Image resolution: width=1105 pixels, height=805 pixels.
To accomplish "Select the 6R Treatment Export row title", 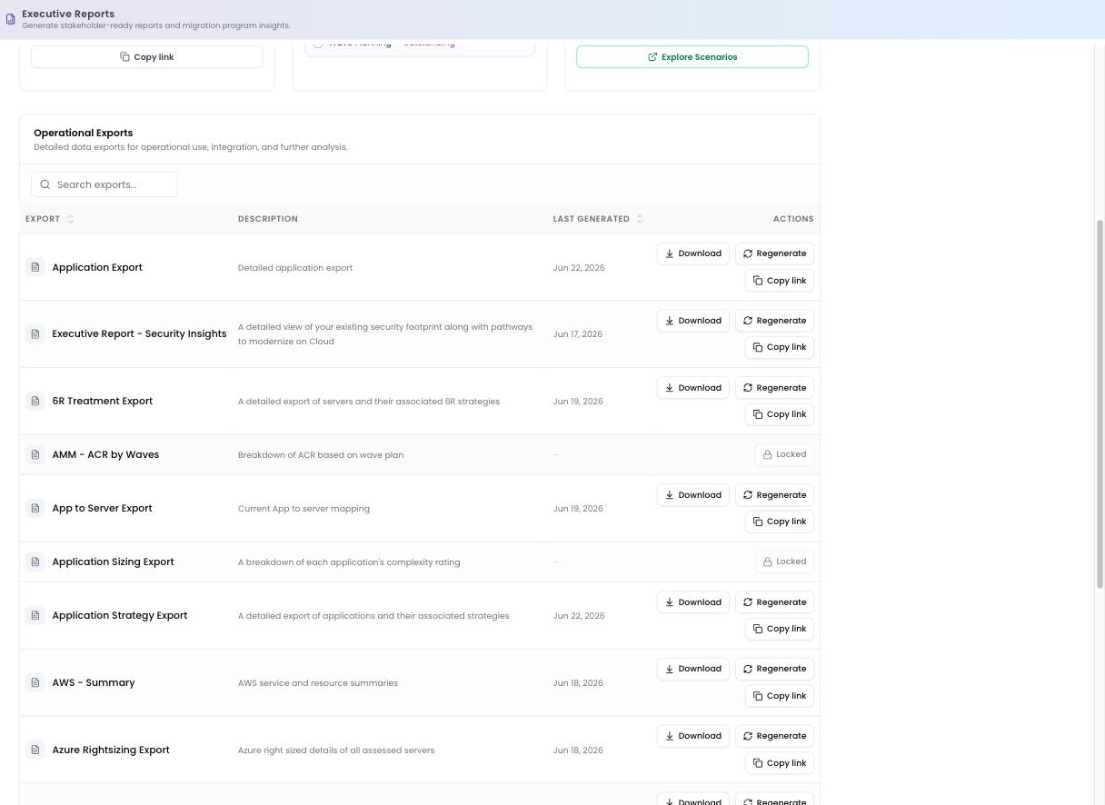I will 103,401.
